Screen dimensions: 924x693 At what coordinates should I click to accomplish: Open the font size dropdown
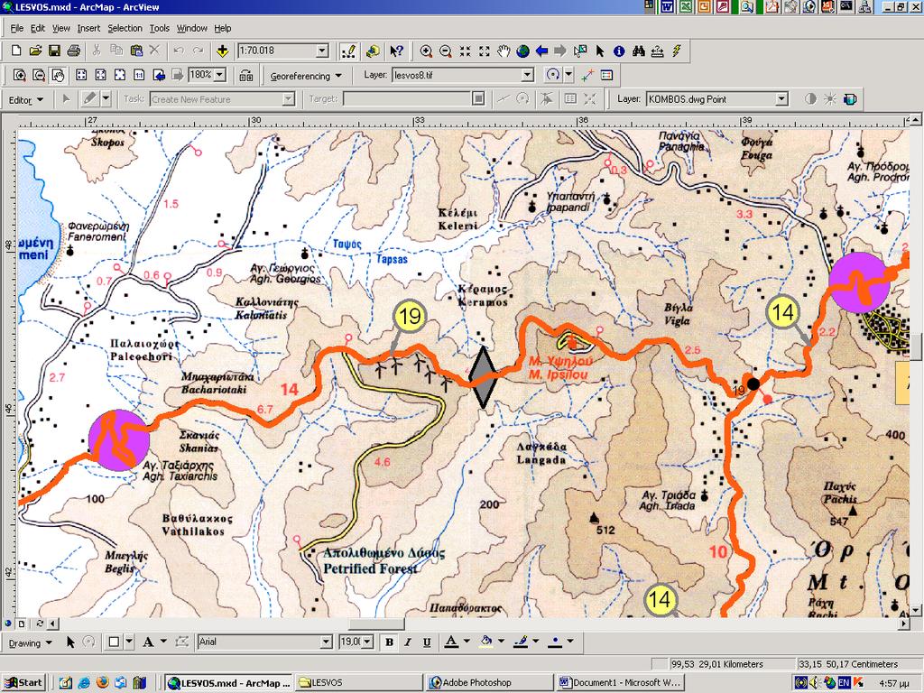367,642
